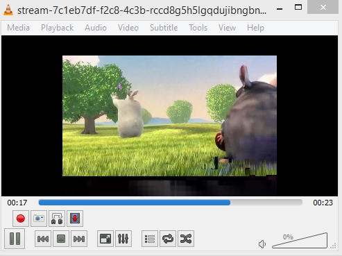Open the Media menu
342x256 pixels.
pyautogui.click(x=18, y=28)
